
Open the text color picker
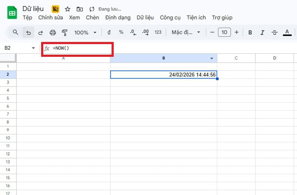click(287, 32)
